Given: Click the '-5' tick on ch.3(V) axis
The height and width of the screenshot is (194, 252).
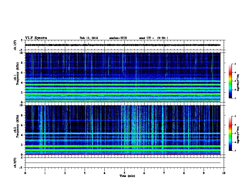Looking at the screenshot, I should (x=21, y=168).
